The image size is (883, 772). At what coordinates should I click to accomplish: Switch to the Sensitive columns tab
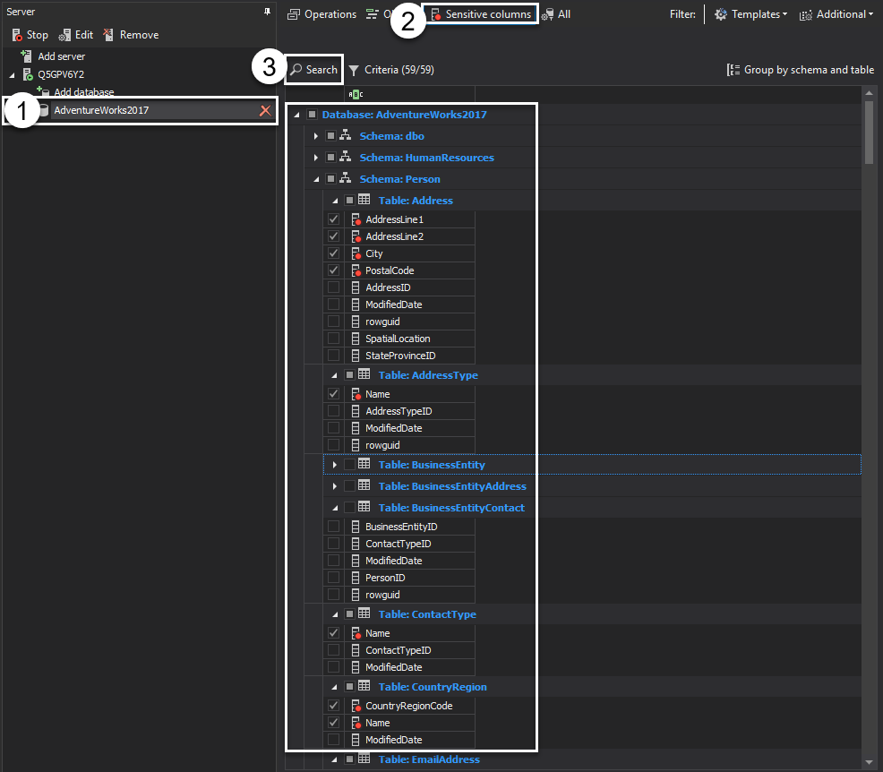(x=481, y=14)
